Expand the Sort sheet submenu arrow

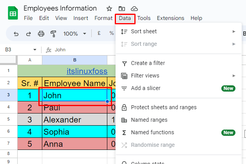pos(234,32)
